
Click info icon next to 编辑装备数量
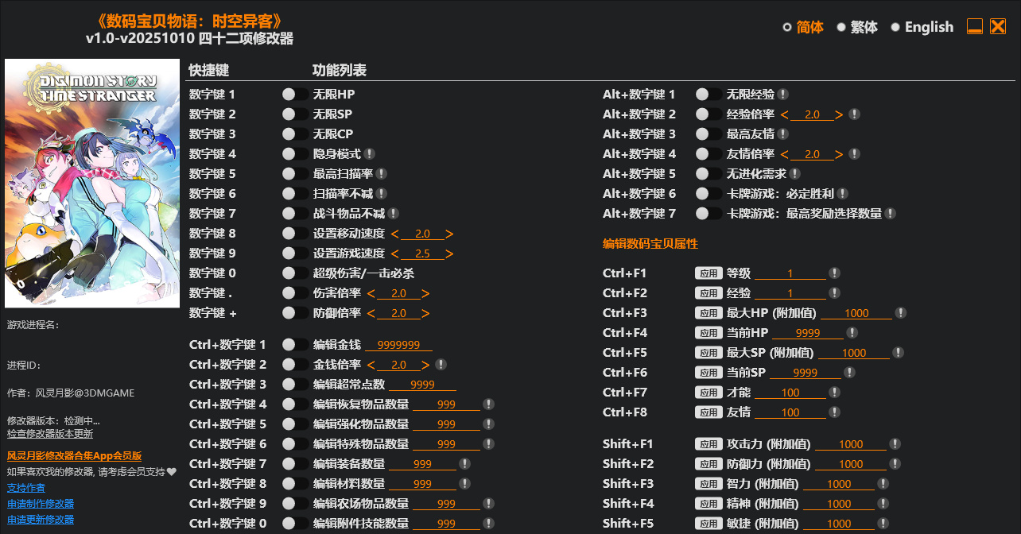tap(465, 464)
